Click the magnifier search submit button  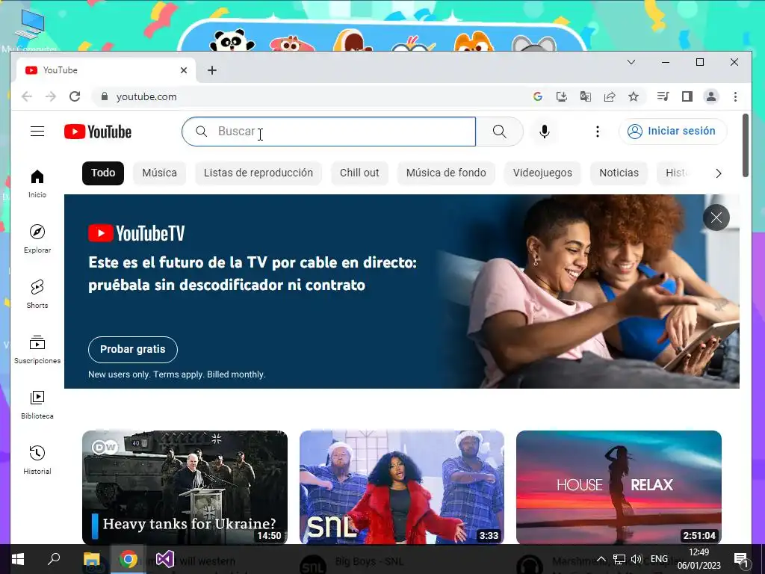[x=499, y=132]
